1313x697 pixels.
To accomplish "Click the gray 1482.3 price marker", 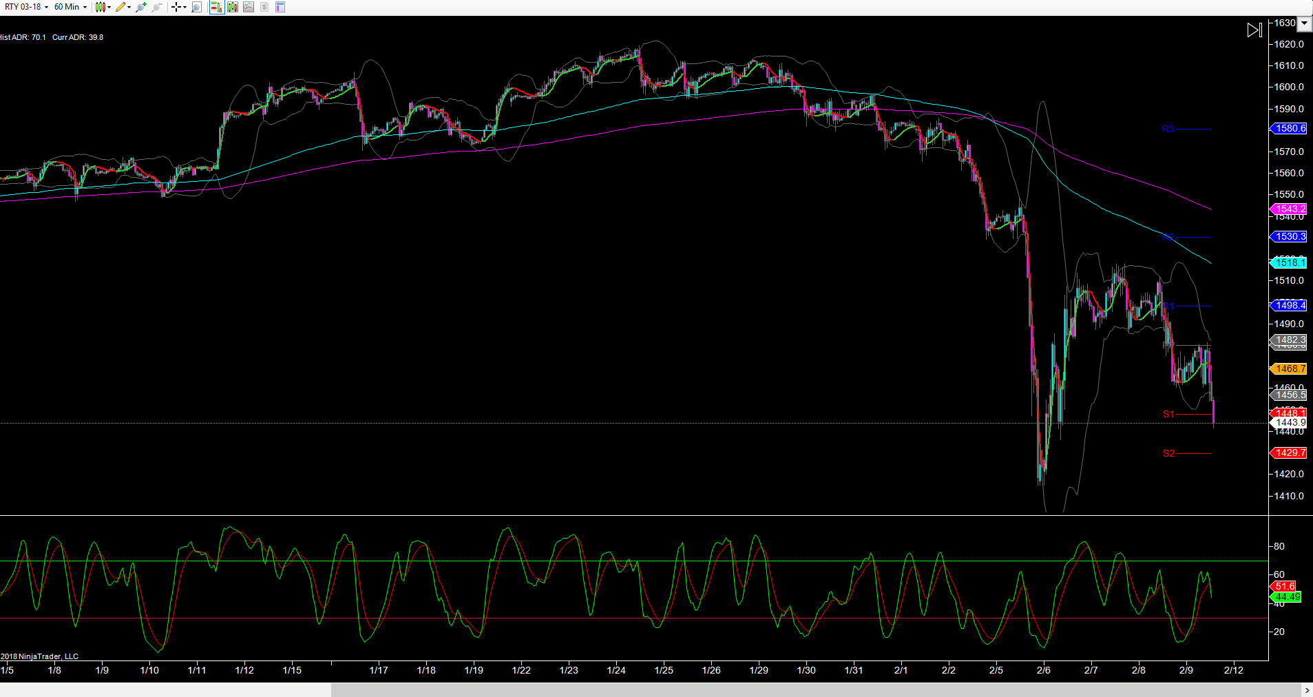I will click(x=1288, y=340).
